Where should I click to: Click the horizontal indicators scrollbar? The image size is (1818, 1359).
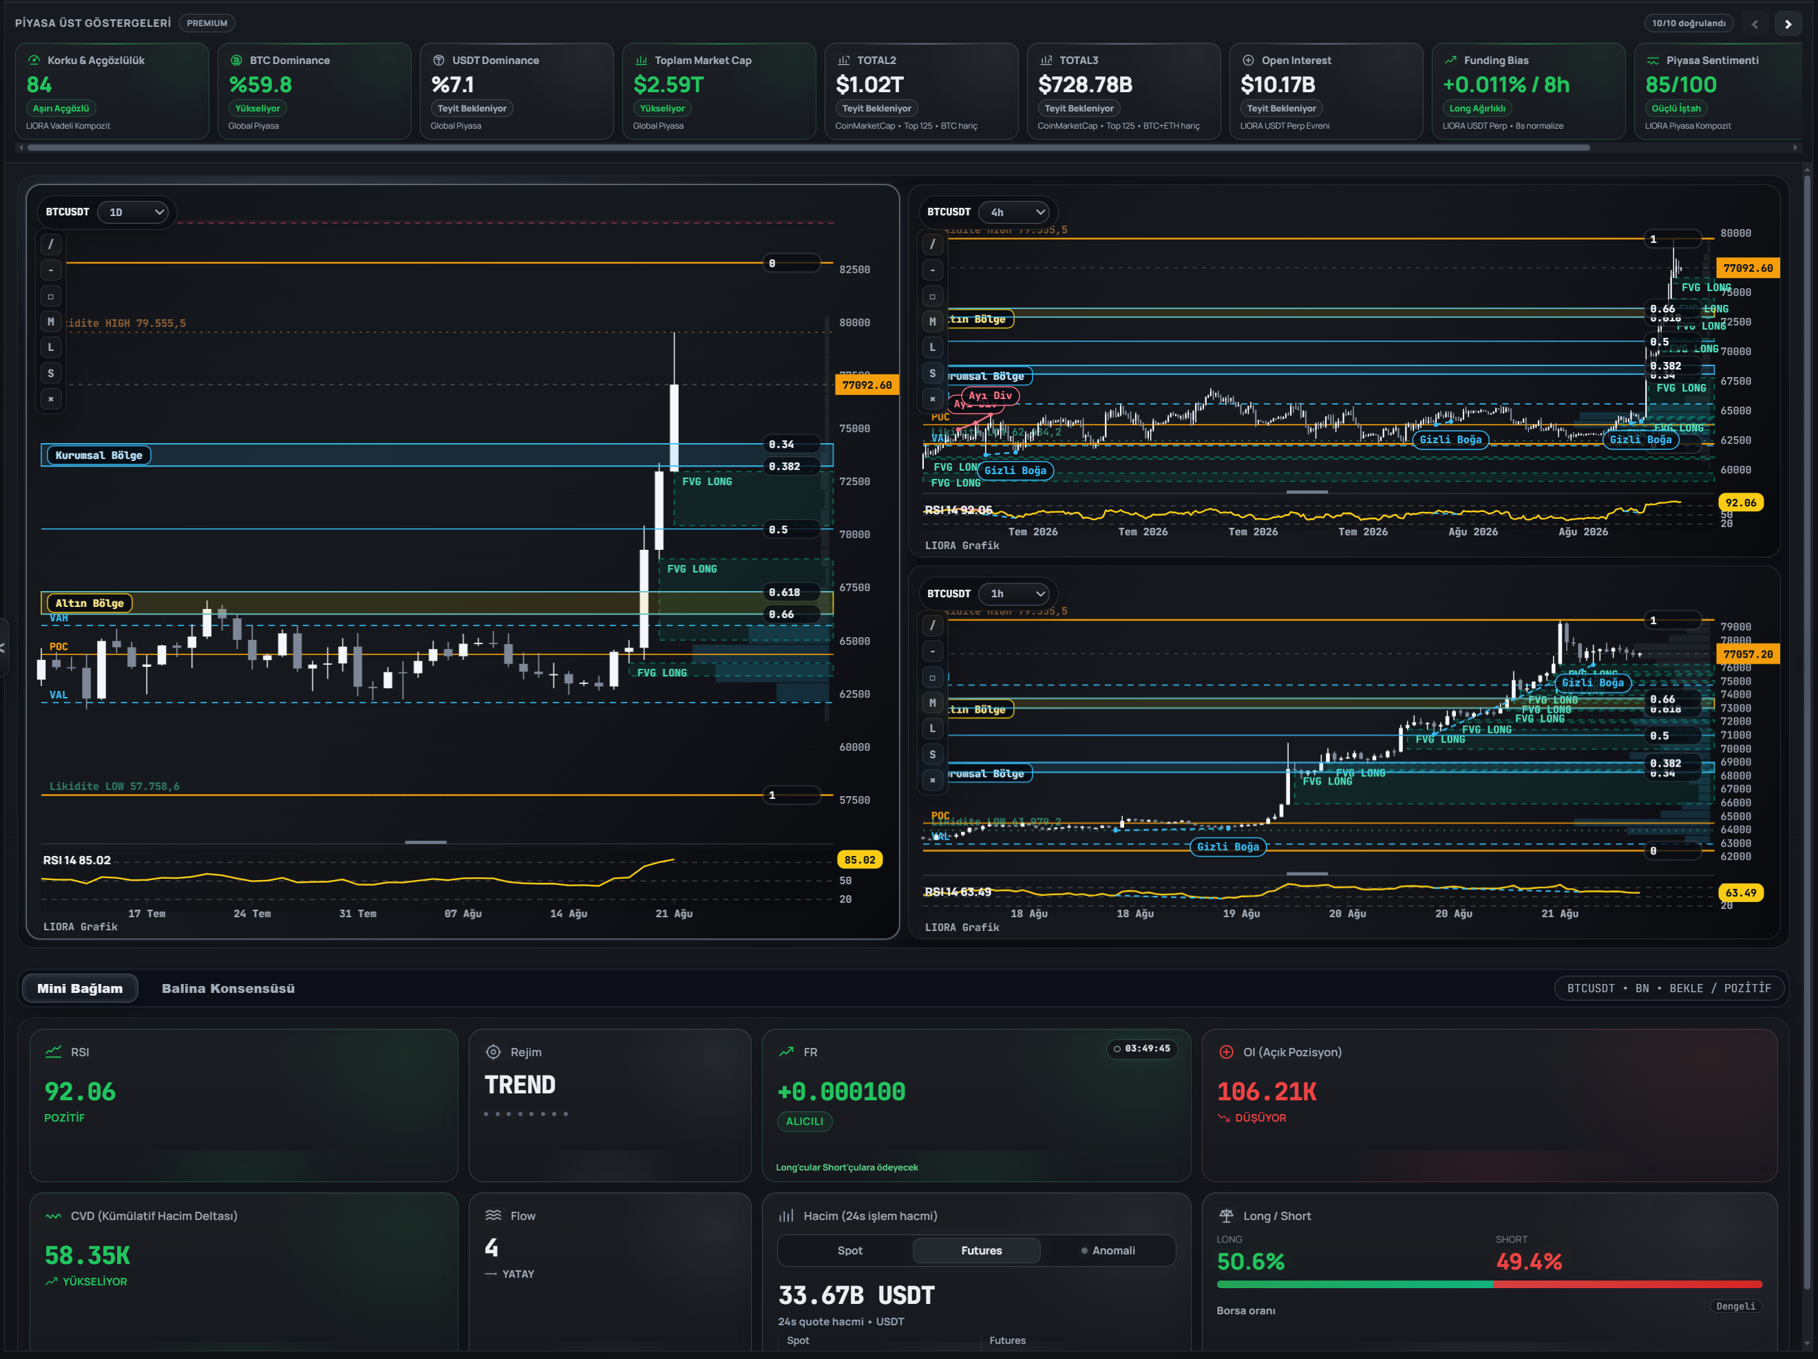(x=808, y=148)
